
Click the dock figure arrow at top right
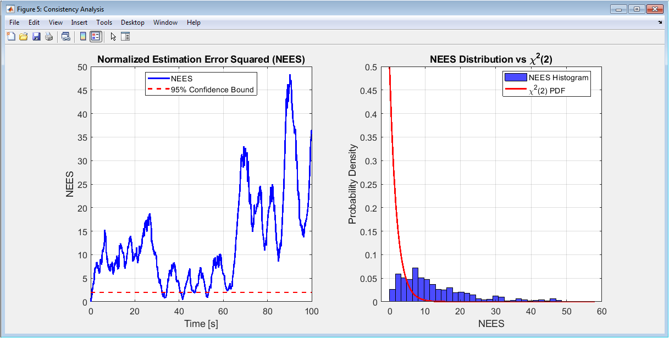[x=660, y=23]
